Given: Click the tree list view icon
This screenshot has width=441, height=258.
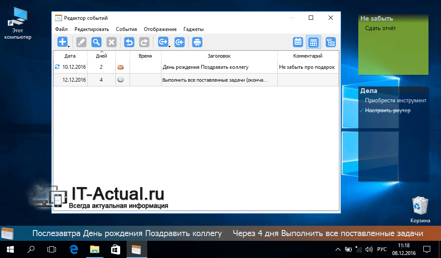Looking at the screenshot, I should coord(331,42).
